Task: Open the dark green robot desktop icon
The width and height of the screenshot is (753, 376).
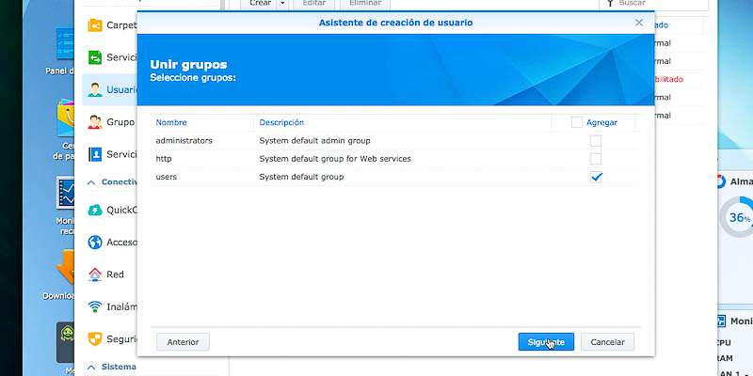Action: (x=65, y=342)
